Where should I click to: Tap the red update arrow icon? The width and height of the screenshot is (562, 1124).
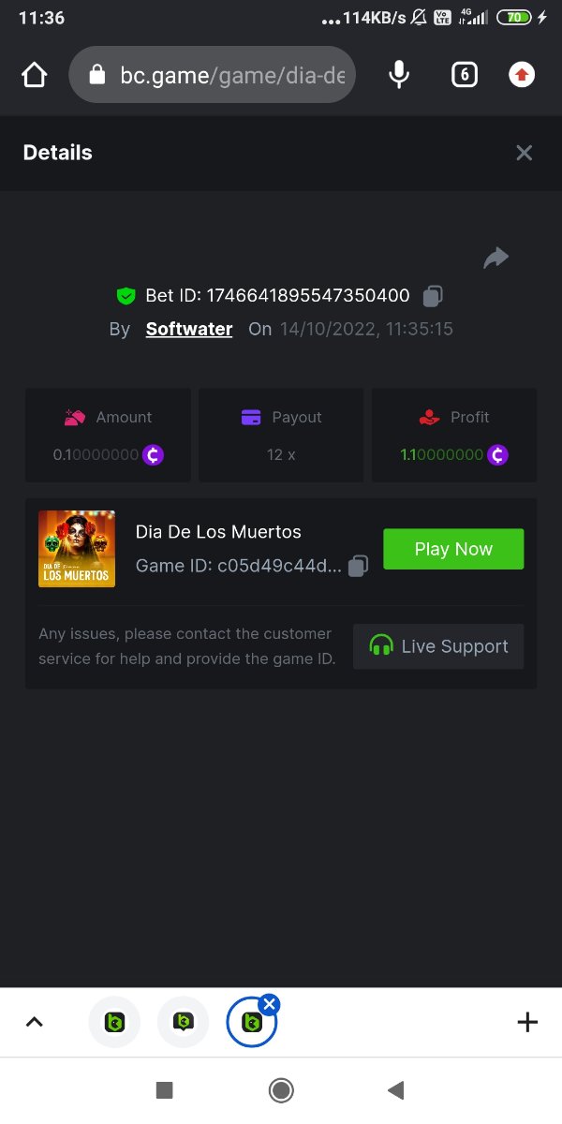click(x=522, y=75)
